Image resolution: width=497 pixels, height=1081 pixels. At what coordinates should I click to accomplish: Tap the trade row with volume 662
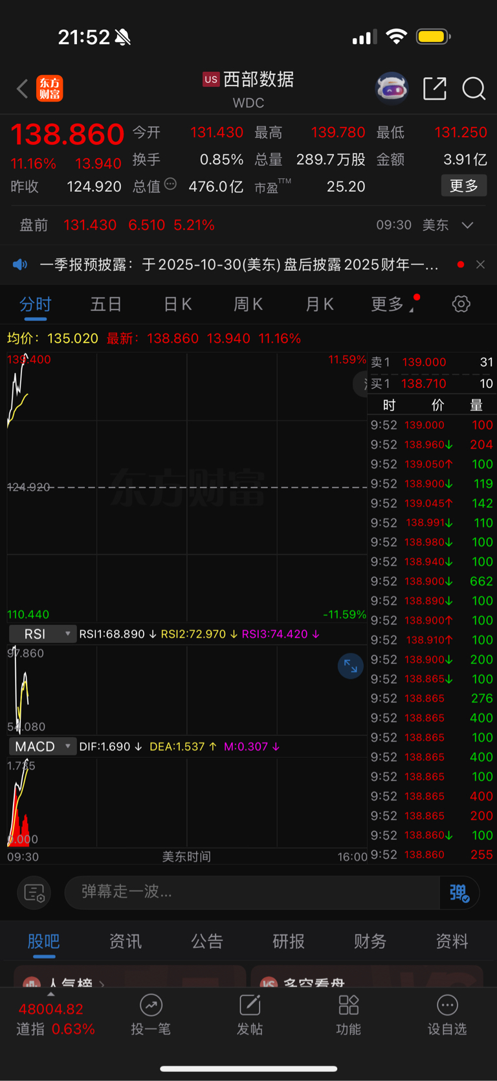(x=432, y=581)
